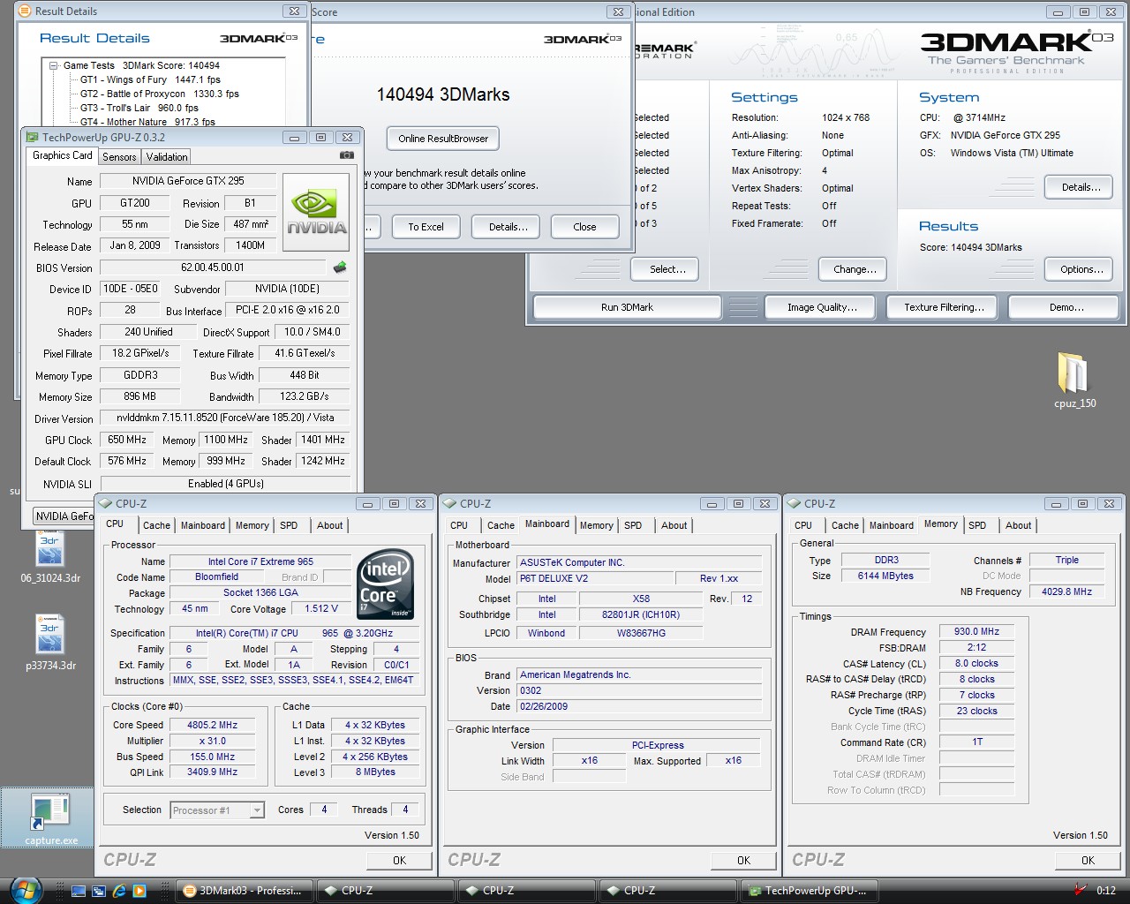The height and width of the screenshot is (904, 1130).
Task: Open CPU tab in the Memory CPU-Z window
Action: [803, 525]
